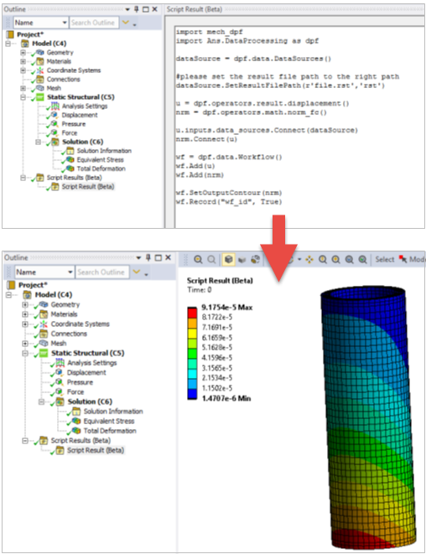426x554 pixels.
Task: Toggle the highlighted shaded-exterior cube display button
Action: 228,260
